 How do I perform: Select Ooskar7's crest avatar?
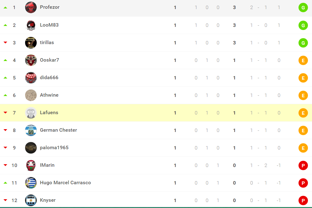[31, 60]
